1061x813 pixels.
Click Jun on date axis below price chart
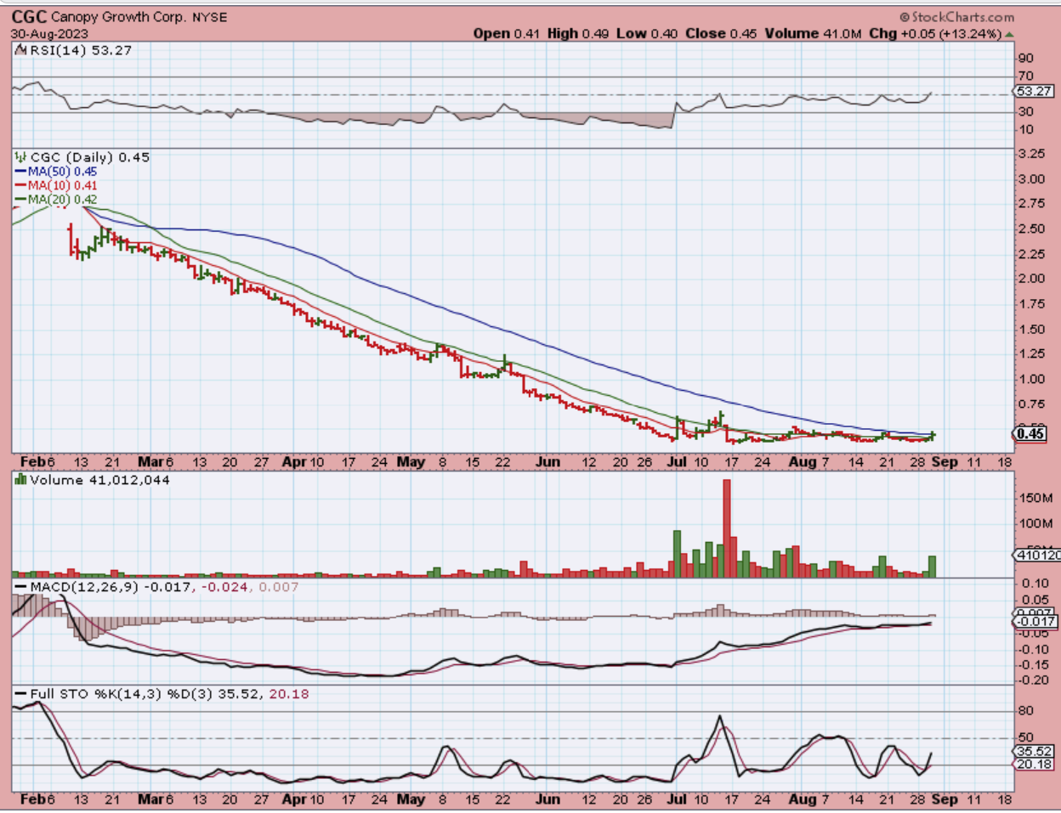(548, 462)
